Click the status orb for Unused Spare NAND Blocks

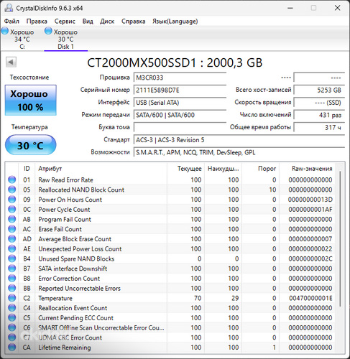pyautogui.click(x=11, y=258)
